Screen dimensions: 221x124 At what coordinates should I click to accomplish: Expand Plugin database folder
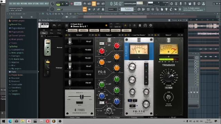click(18, 28)
